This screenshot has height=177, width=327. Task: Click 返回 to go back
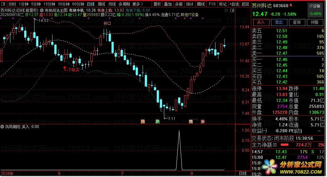click(245, 4)
